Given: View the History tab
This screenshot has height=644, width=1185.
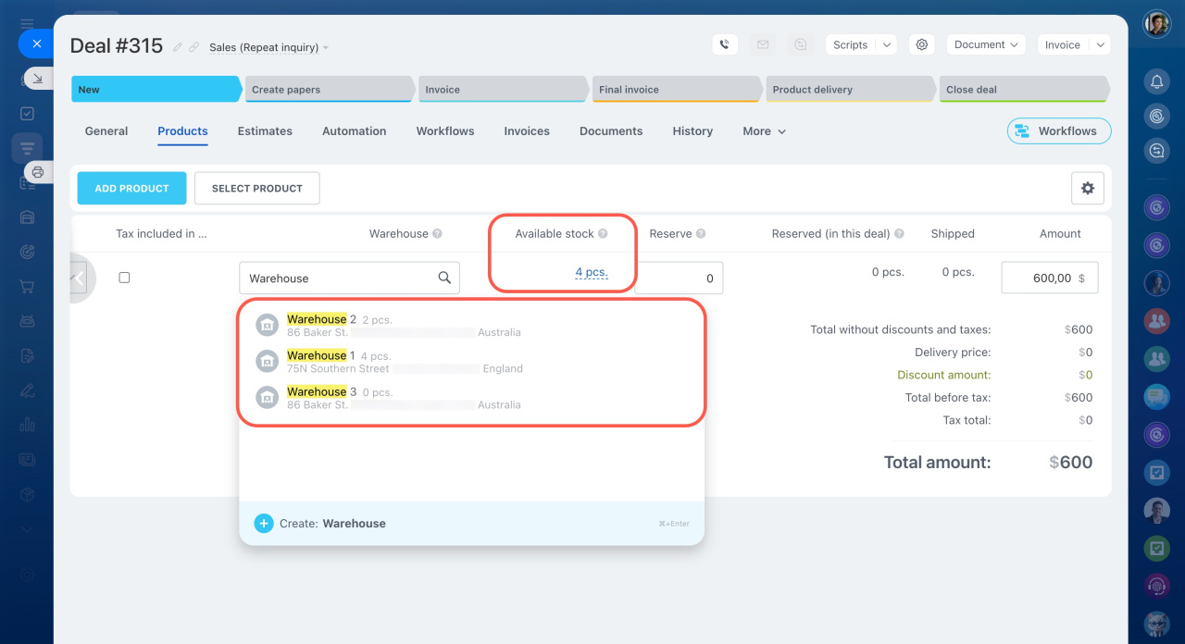Looking at the screenshot, I should (x=692, y=131).
